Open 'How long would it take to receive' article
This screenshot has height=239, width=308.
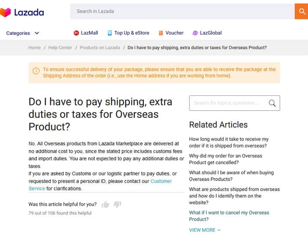point(229,142)
